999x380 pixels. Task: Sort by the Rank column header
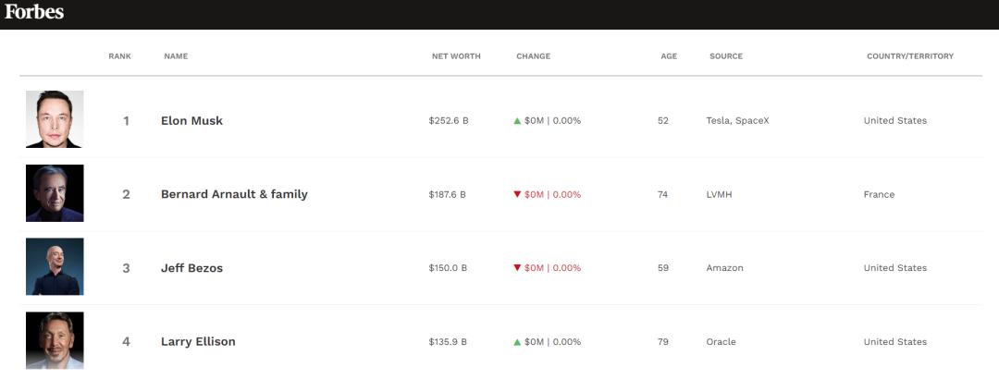point(119,56)
